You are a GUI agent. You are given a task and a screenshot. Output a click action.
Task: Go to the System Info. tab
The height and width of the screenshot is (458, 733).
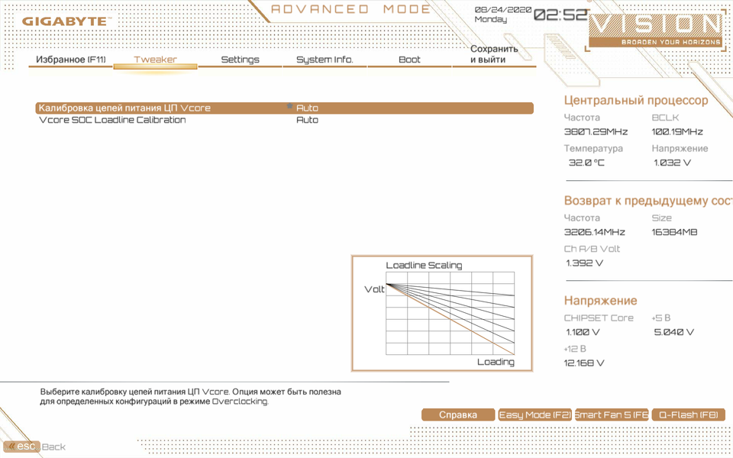325,60
